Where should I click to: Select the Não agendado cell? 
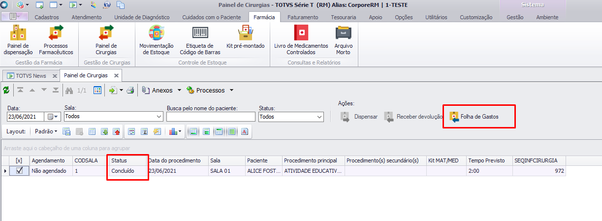coord(51,170)
